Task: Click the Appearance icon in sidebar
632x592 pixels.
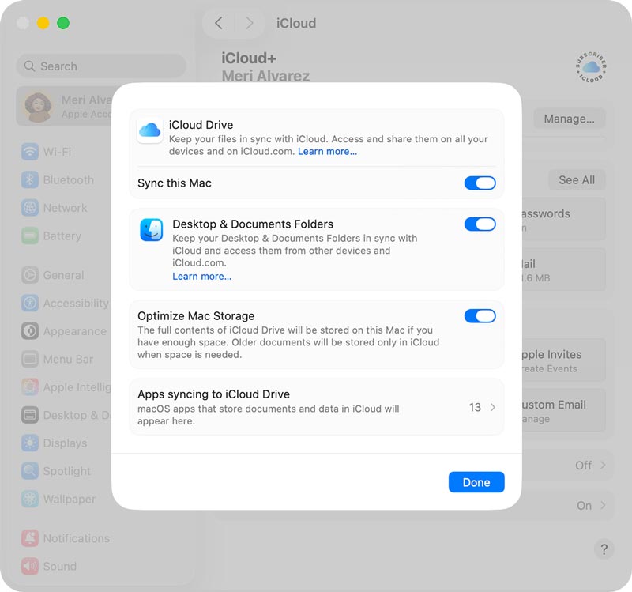Action: coord(30,331)
